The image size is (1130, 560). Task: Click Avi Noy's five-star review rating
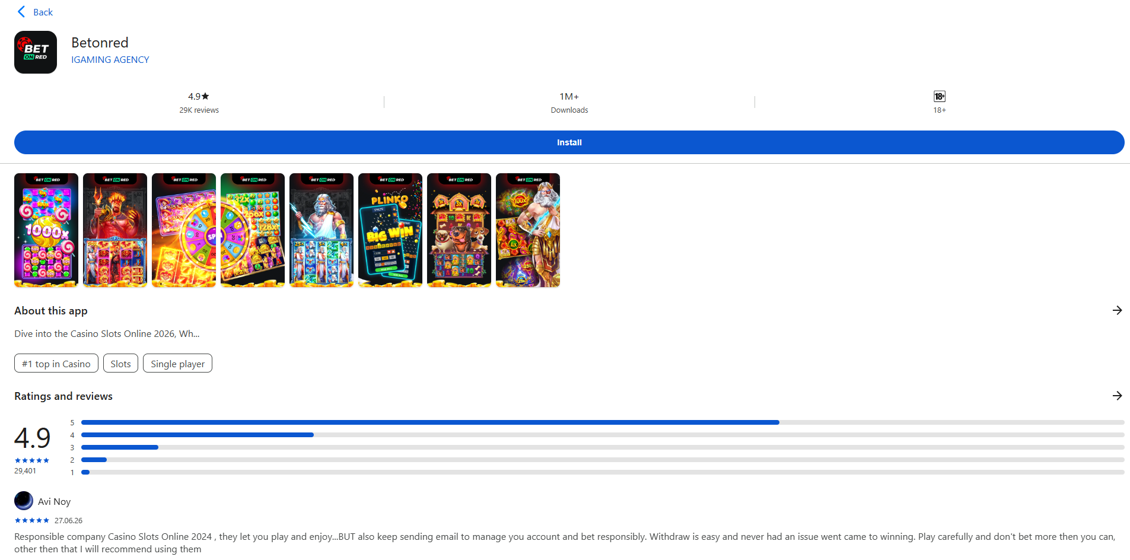[x=32, y=520]
